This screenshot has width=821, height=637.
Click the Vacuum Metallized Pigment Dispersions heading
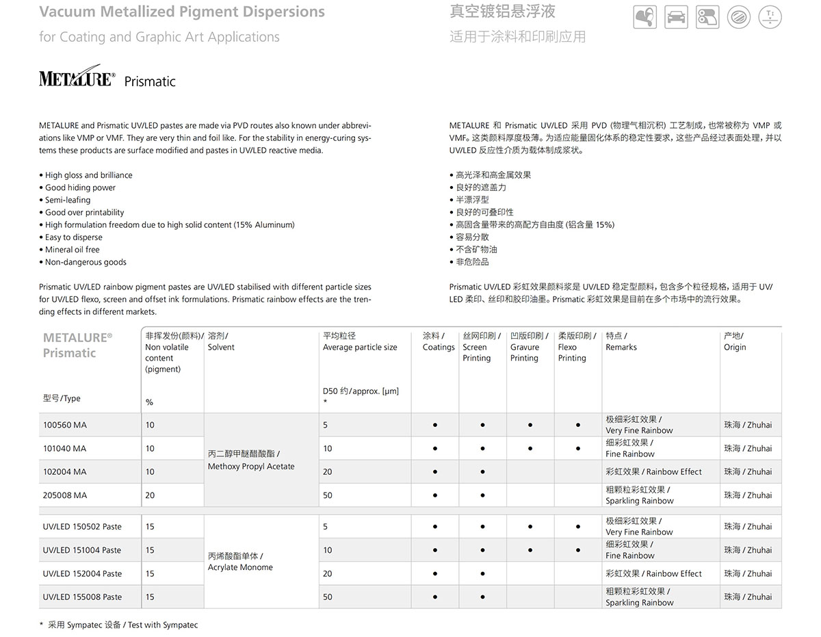182,12
